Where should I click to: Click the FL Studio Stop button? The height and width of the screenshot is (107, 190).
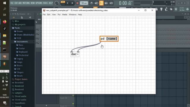click(x=72, y=3)
